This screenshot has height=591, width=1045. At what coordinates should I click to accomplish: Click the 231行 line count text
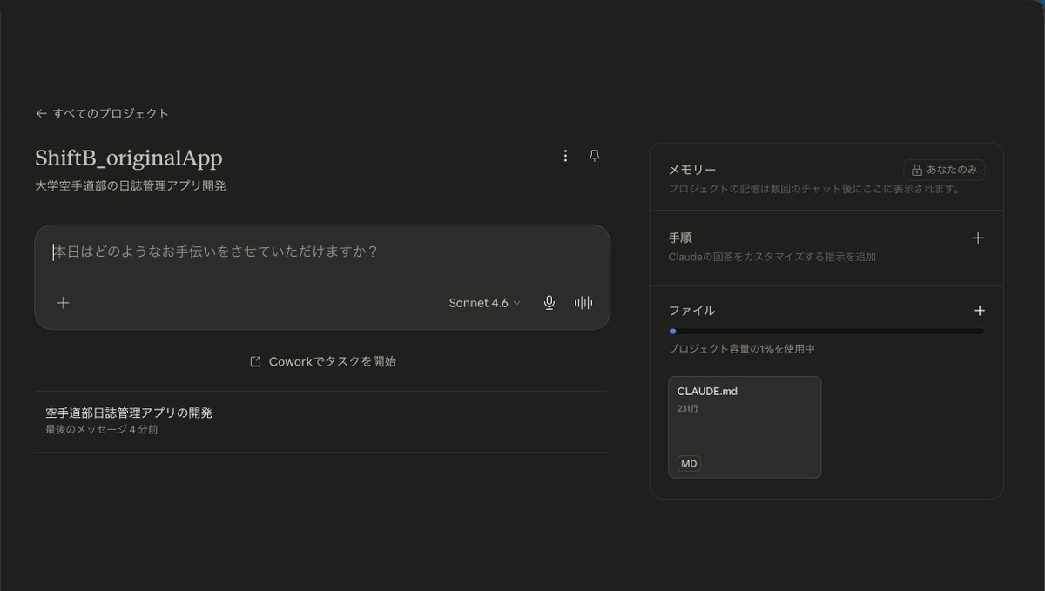[688, 408]
